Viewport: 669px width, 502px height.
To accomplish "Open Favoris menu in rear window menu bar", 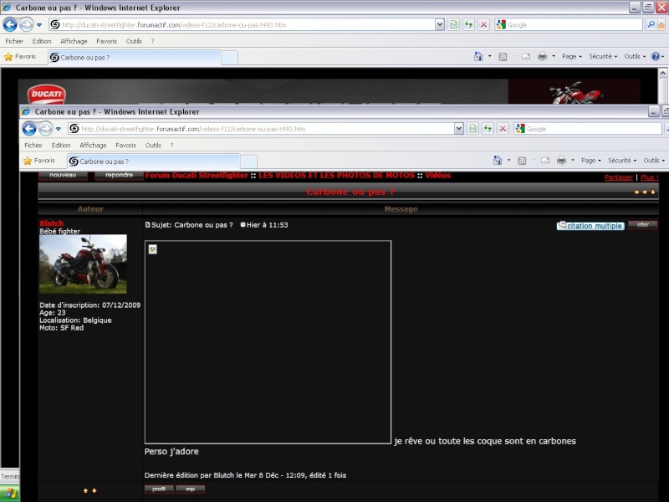I will click(107, 41).
